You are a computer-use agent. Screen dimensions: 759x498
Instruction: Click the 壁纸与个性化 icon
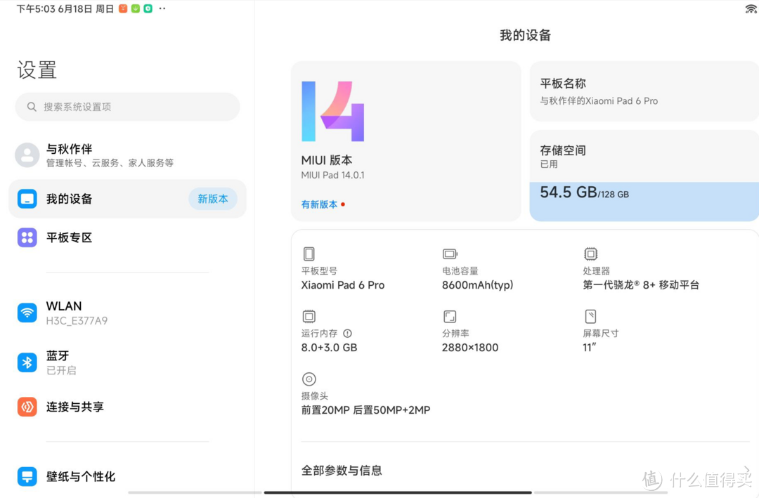[x=27, y=476]
